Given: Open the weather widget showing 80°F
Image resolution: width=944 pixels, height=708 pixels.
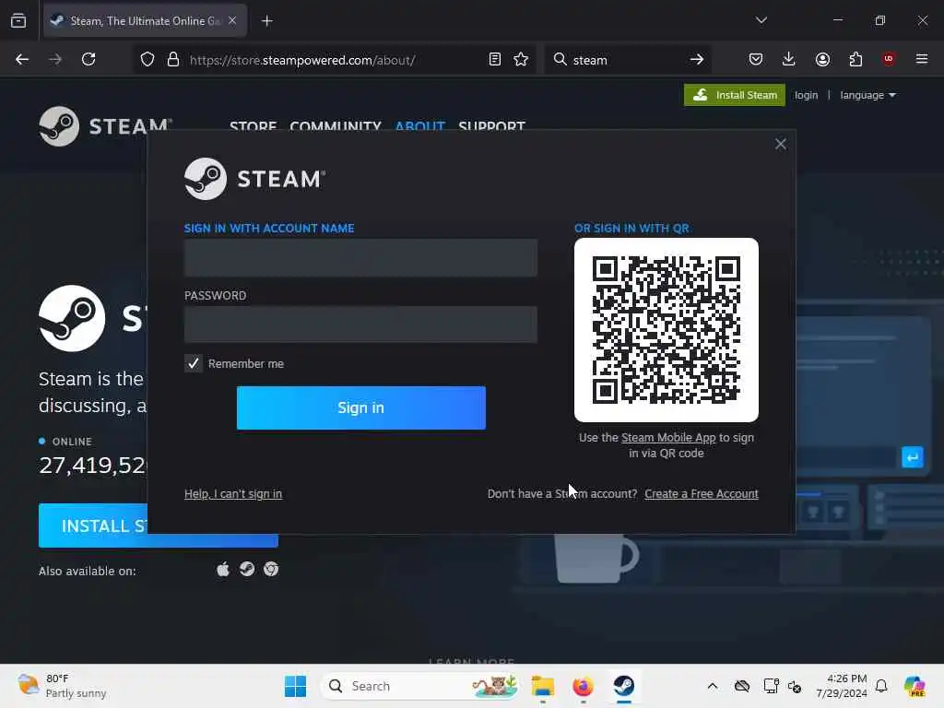Looking at the screenshot, I should 62,686.
